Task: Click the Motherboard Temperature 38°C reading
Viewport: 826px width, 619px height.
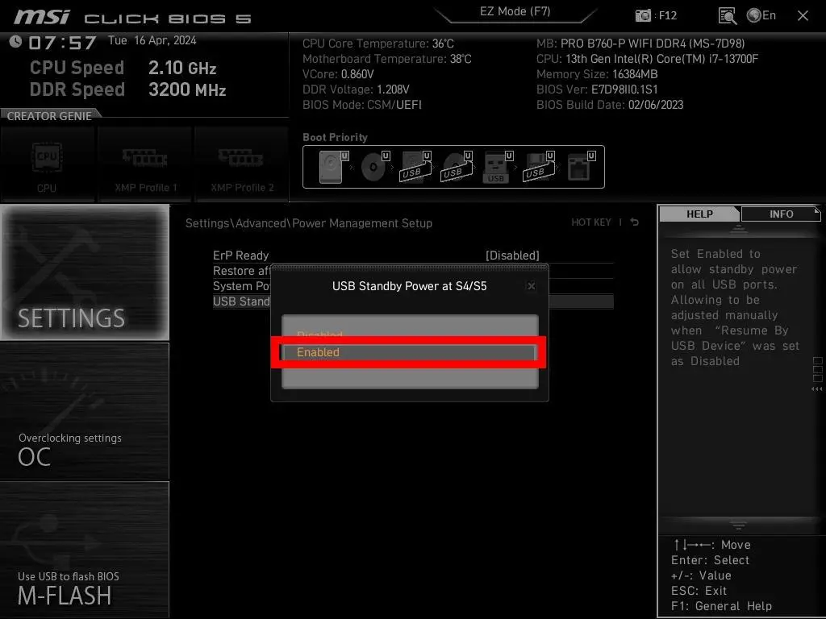Action: (387, 59)
